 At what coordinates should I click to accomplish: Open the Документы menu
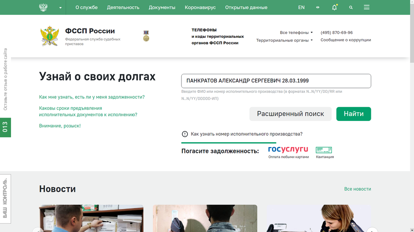click(x=162, y=7)
